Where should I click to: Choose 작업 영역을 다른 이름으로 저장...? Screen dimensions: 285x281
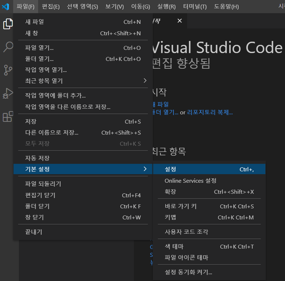pyautogui.click(x=83, y=107)
